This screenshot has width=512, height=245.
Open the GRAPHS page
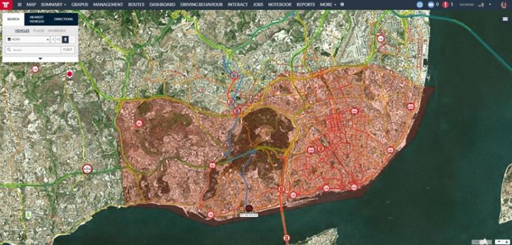pyautogui.click(x=80, y=5)
